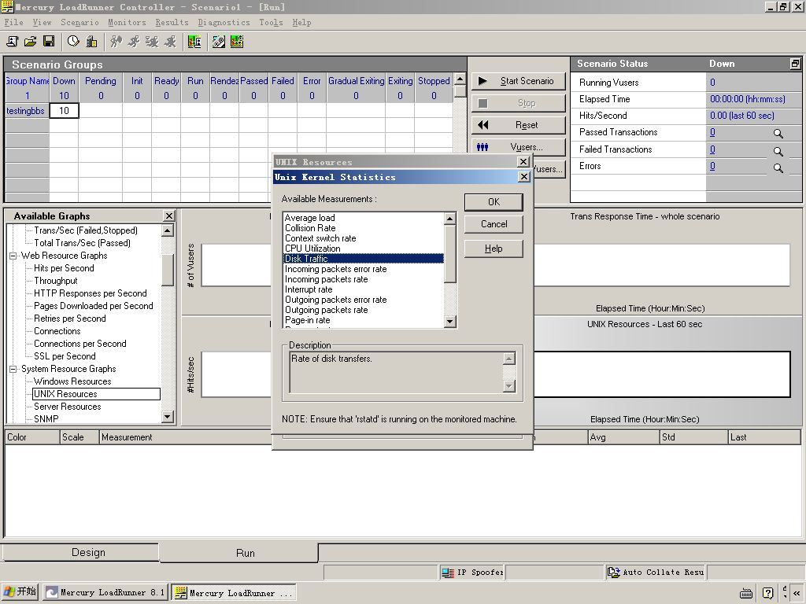Screen dimensions: 806x604
Task: Open the View menu
Action: pos(43,23)
